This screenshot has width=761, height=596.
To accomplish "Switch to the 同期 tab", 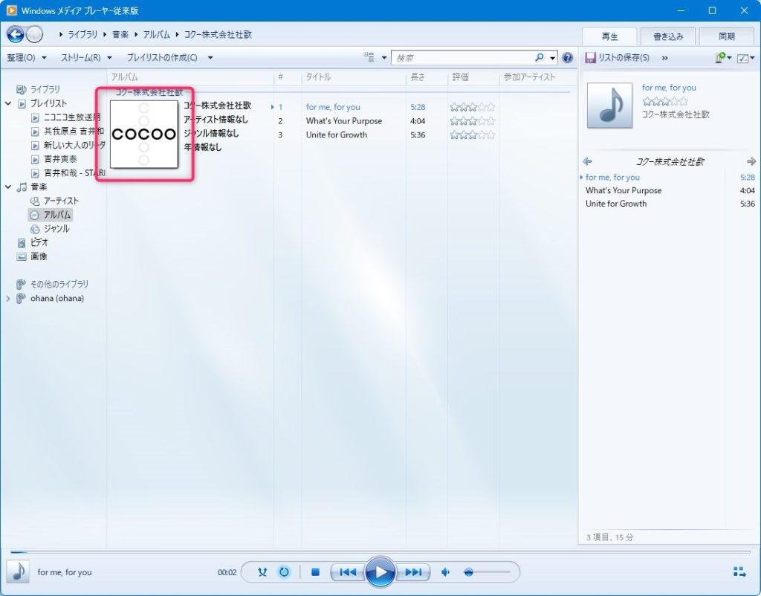I will click(x=726, y=36).
